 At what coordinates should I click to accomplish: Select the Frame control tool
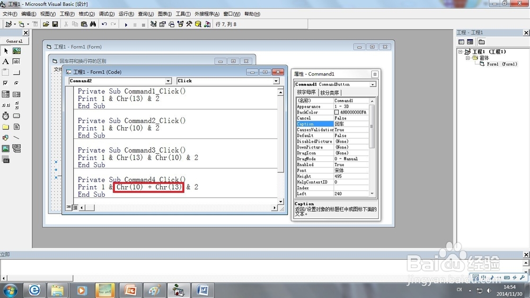click(6, 73)
